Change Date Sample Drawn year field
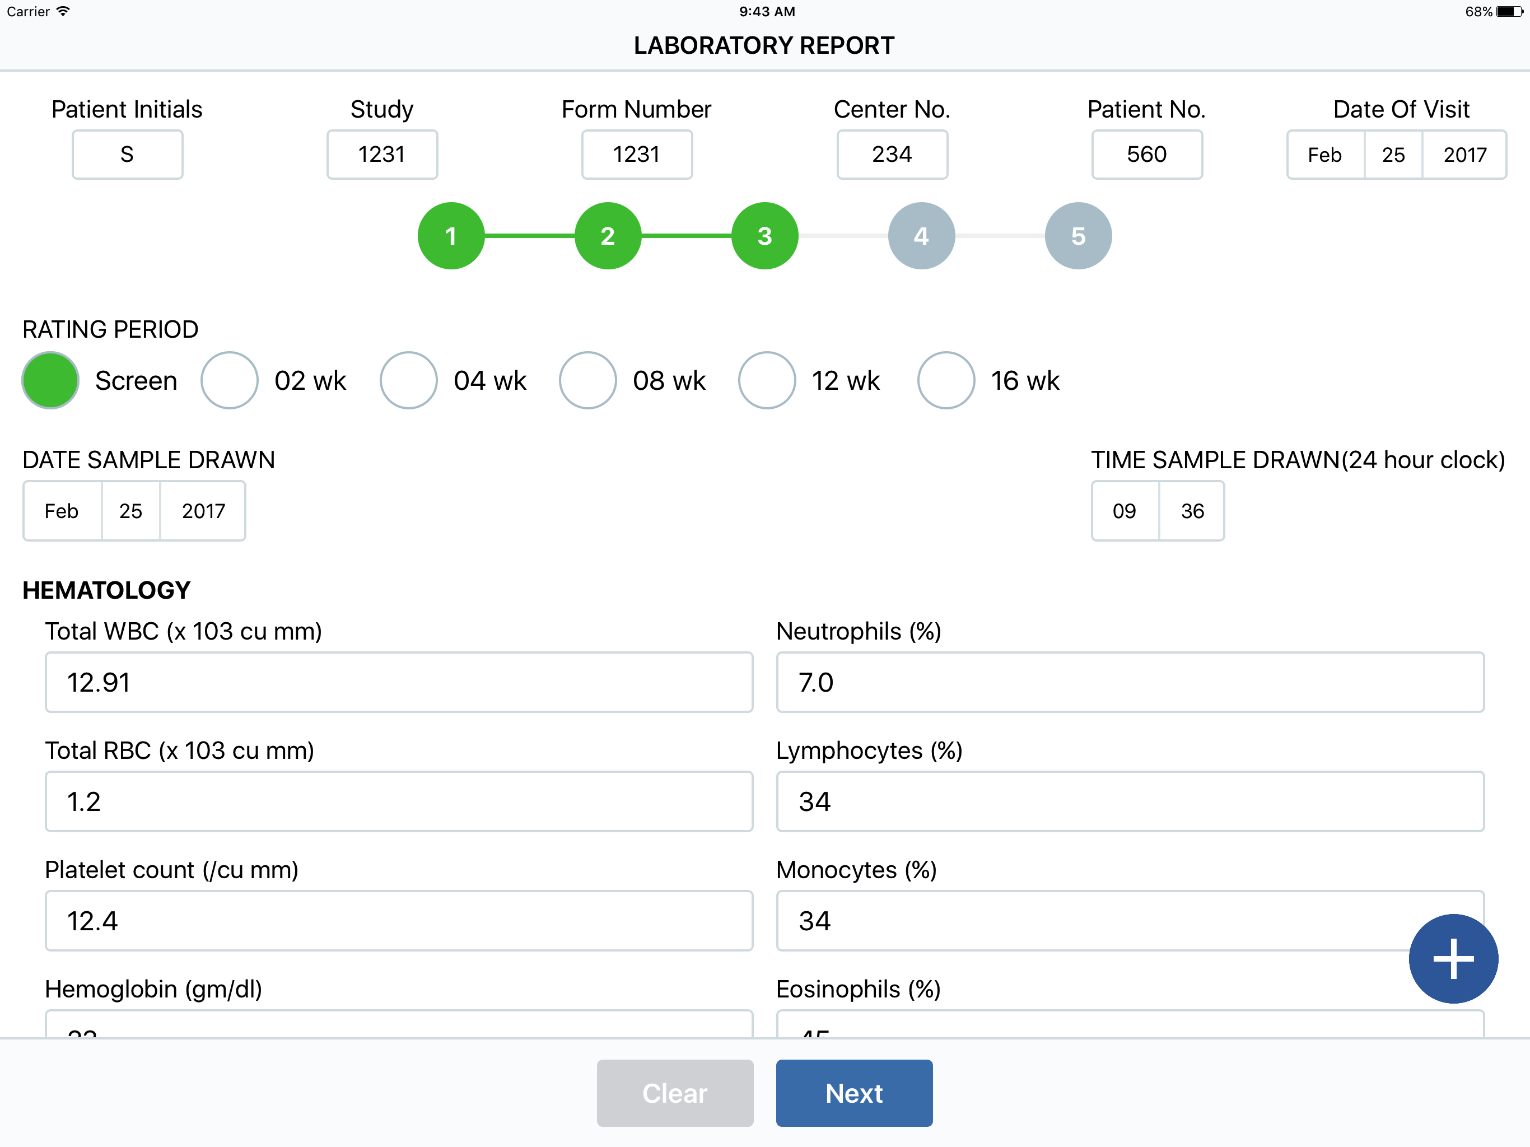1530x1147 pixels. point(203,511)
